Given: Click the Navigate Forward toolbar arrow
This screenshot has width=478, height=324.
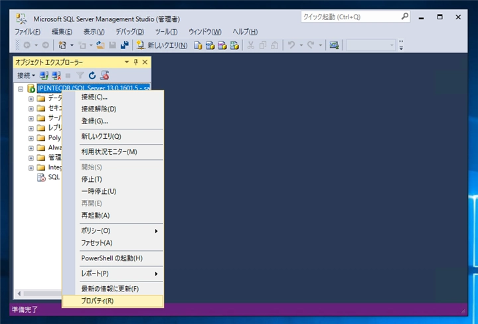Looking at the screenshot, I should click(45, 45).
